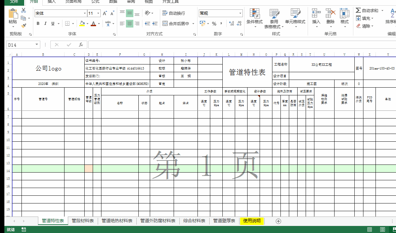Viewport: 396px width, 233px height.
Task: Switch to 公式 ribbon tab
Action: 95,2
